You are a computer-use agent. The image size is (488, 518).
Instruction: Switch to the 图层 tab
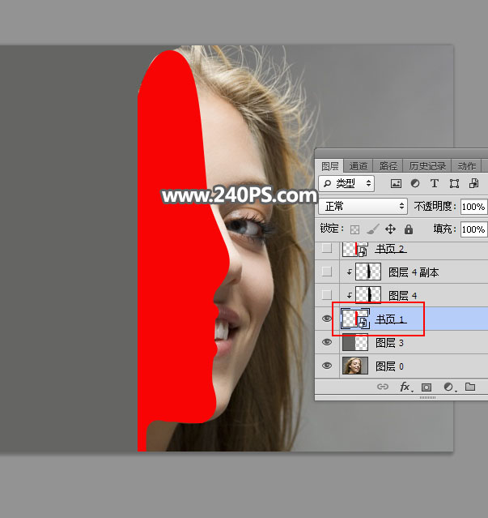coord(330,166)
